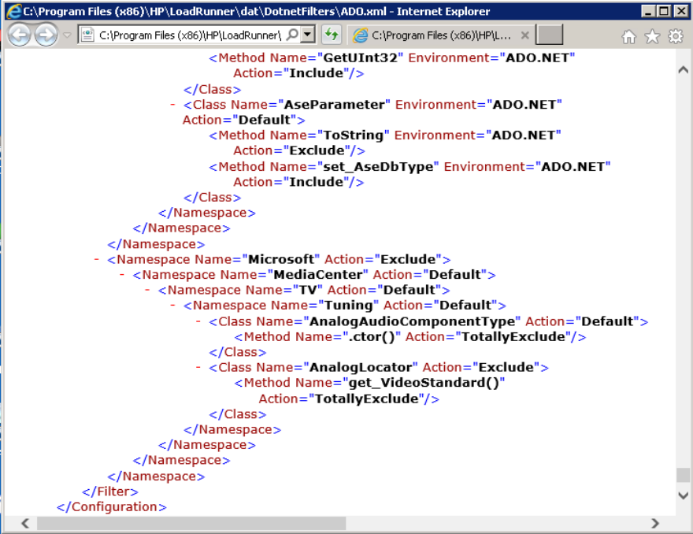
Task: Collapse the AseParameter class node
Action: tap(172, 105)
